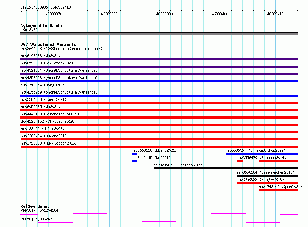The width and height of the screenshot is (308, 227).
Task: Open the nsv5536397 (ByrskaBishop2022) label
Action: (x=255, y=150)
